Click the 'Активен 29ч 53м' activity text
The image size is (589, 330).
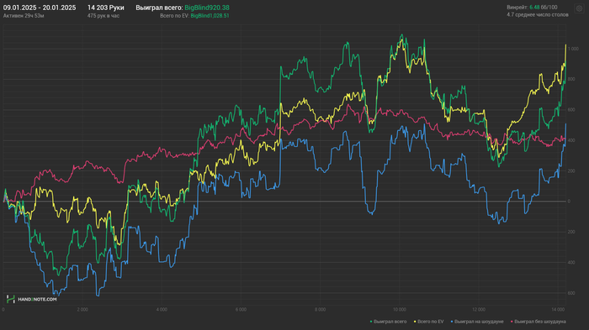(24, 16)
